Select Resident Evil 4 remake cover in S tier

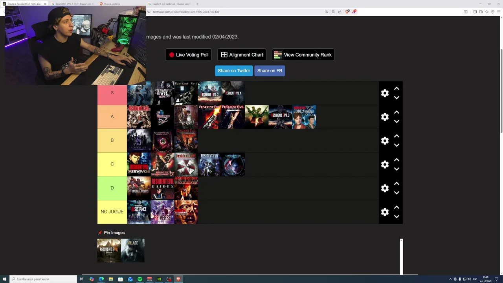pyautogui.click(x=233, y=93)
